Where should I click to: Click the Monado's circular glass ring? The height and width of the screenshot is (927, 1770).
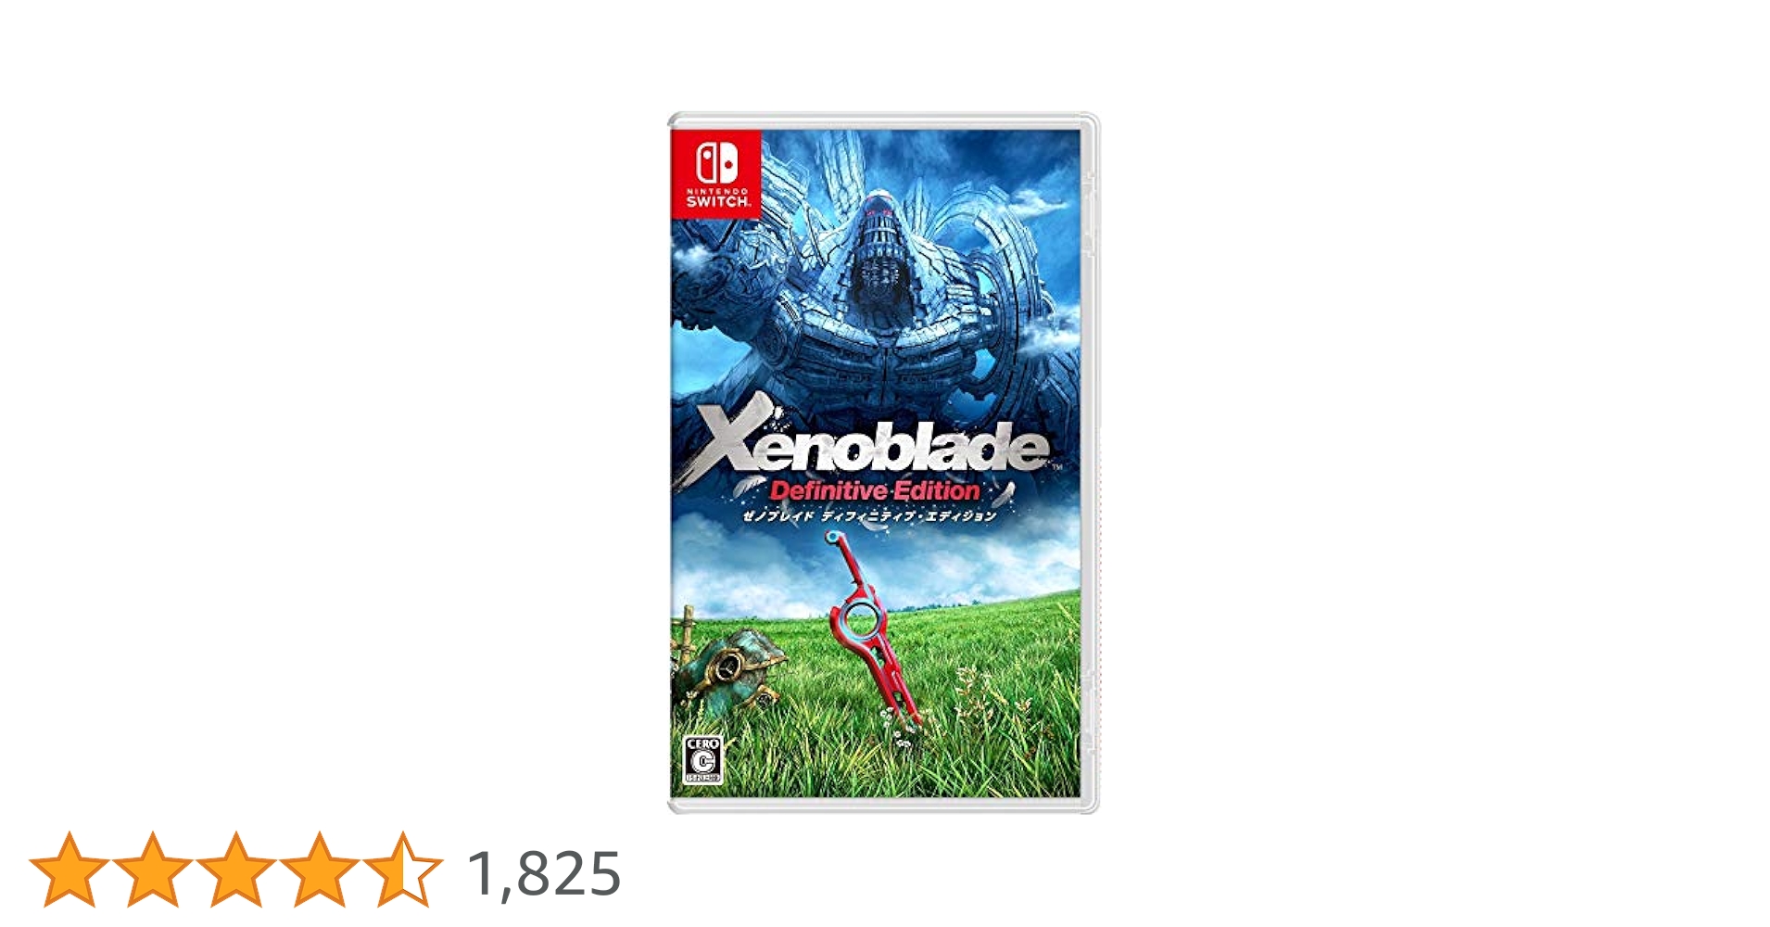[860, 618]
